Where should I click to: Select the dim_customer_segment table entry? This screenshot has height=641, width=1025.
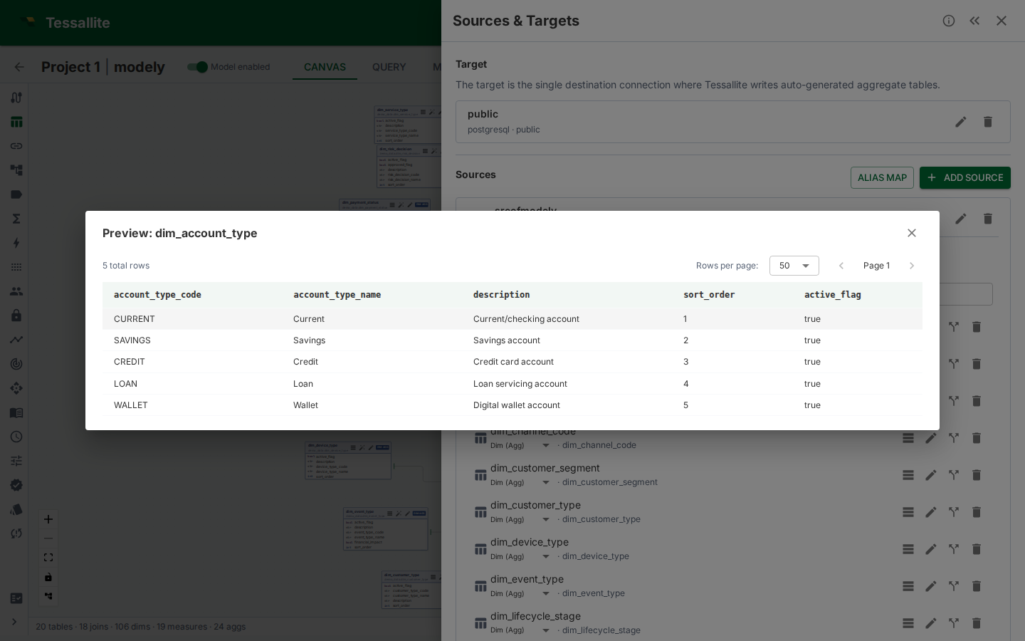pos(545,468)
